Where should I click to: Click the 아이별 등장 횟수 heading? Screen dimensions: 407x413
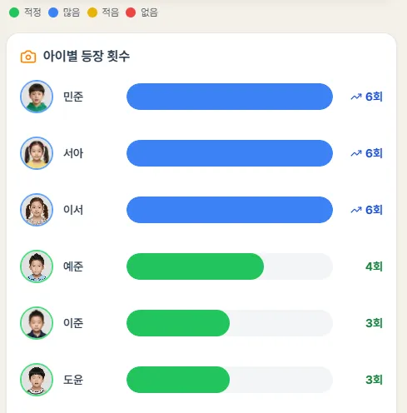pos(87,56)
